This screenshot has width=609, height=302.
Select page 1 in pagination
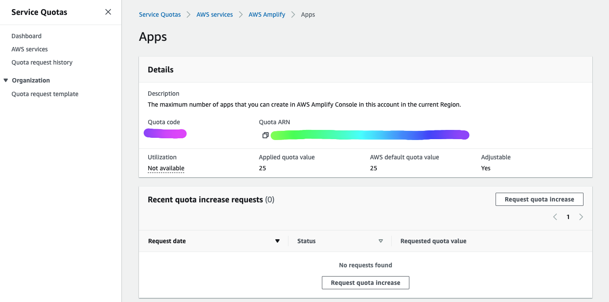point(568,217)
